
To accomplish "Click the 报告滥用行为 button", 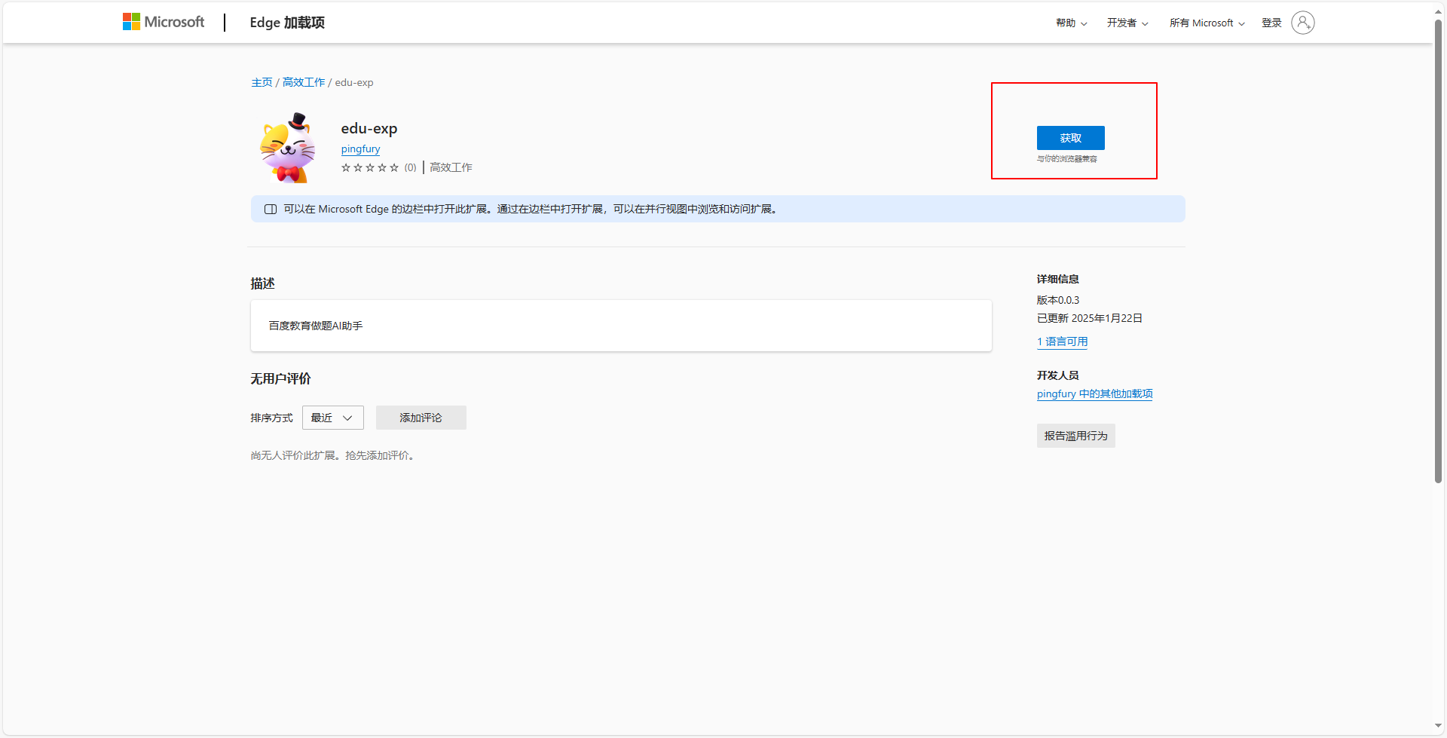I will [x=1075, y=436].
